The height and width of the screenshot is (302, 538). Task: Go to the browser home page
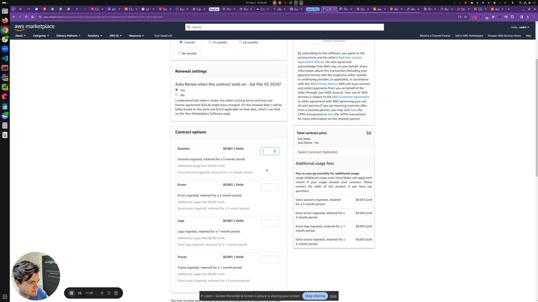click(x=32, y=17)
